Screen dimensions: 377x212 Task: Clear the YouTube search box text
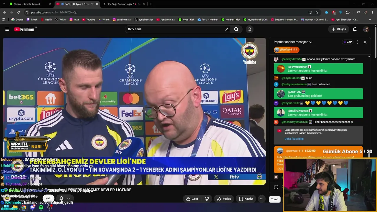pos(227,29)
